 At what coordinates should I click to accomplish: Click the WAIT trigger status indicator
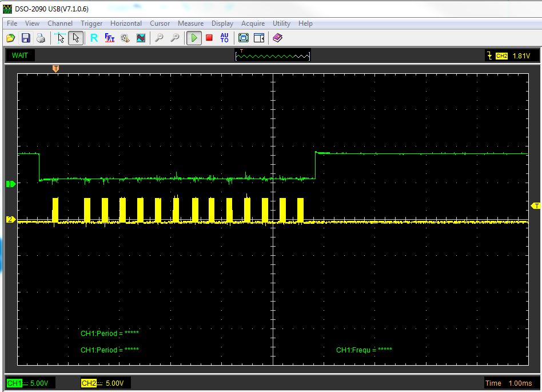(19, 56)
